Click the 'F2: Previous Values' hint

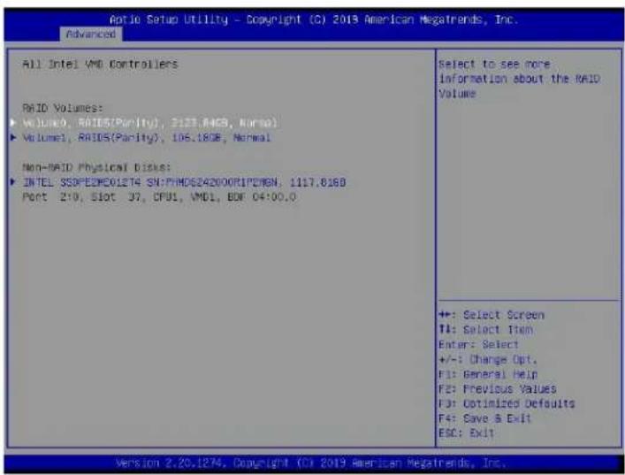[x=497, y=389]
